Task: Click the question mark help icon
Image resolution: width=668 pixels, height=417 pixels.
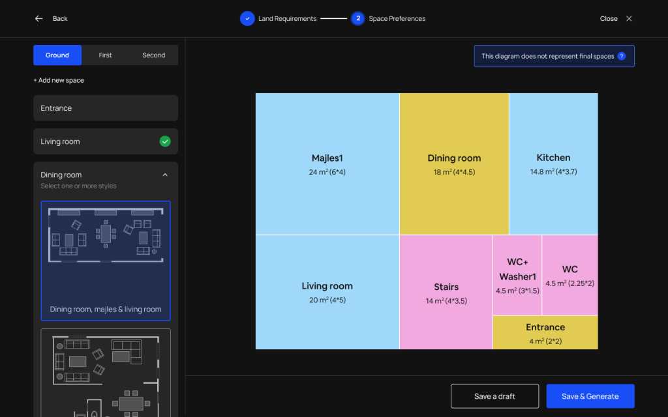Action: coord(622,57)
